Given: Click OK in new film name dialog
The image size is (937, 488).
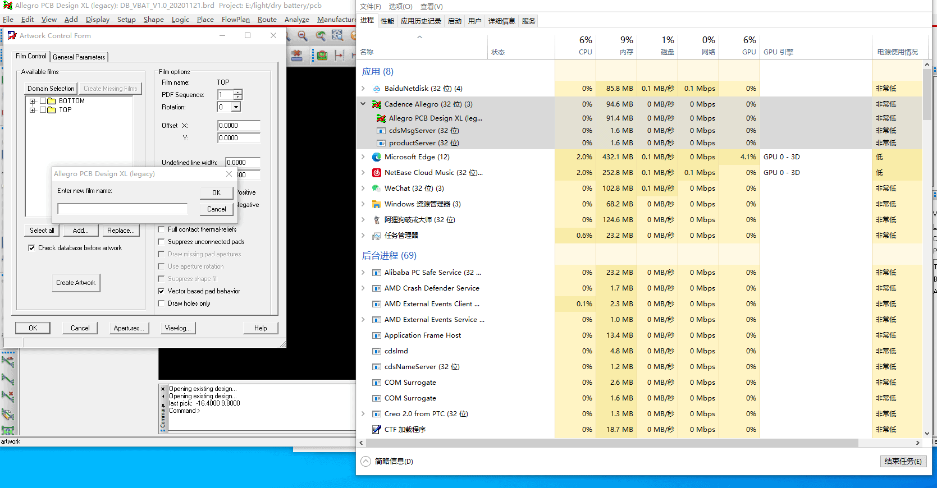Looking at the screenshot, I should [216, 193].
